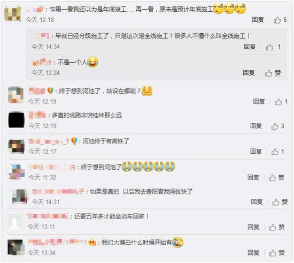294x263 pixels.
Task: Like the 14:34 reply about 全线施工
Action: [x=273, y=47]
